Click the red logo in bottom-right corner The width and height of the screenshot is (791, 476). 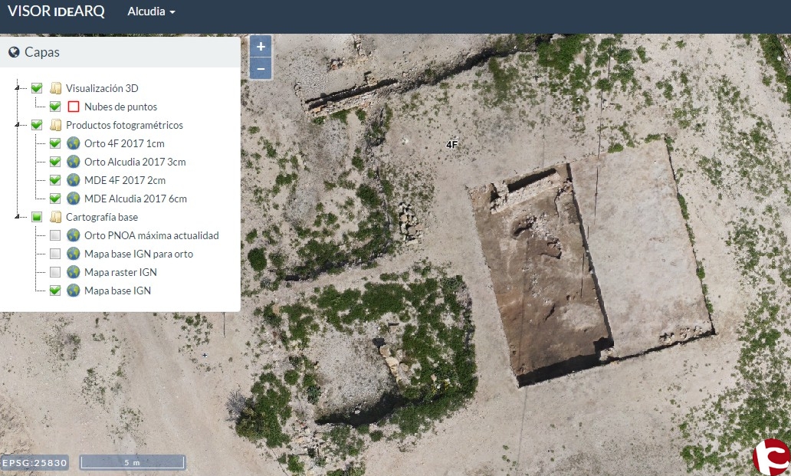click(770, 457)
